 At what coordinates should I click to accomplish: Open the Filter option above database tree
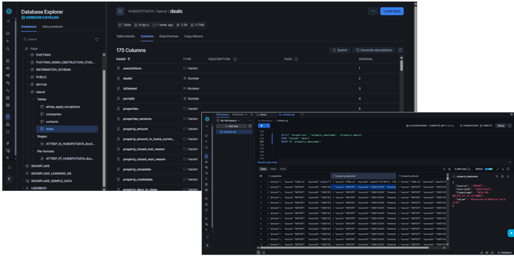[32, 49]
